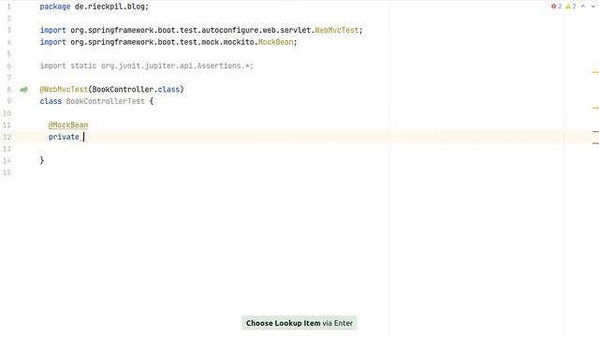Click line number 9 in gutter
The width and height of the screenshot is (599, 337).
pyautogui.click(x=8, y=101)
